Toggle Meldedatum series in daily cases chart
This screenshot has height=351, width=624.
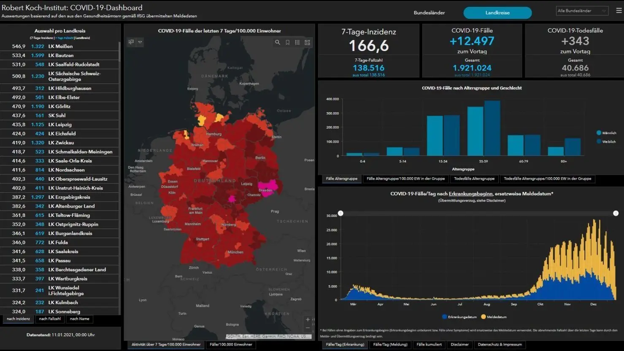pyautogui.click(x=494, y=317)
